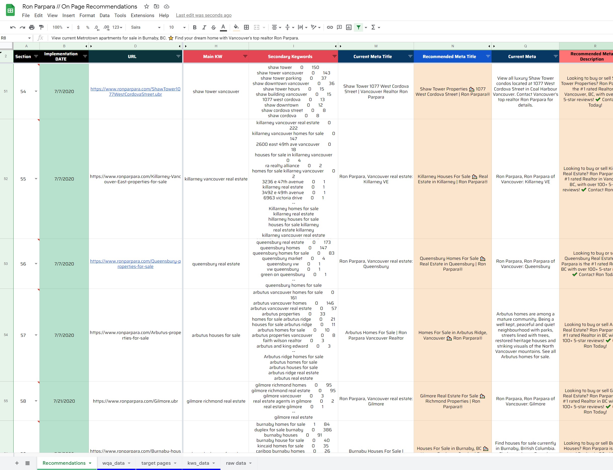Open the Edit menu
Viewport: 613px width, 470px height.
(x=38, y=15)
